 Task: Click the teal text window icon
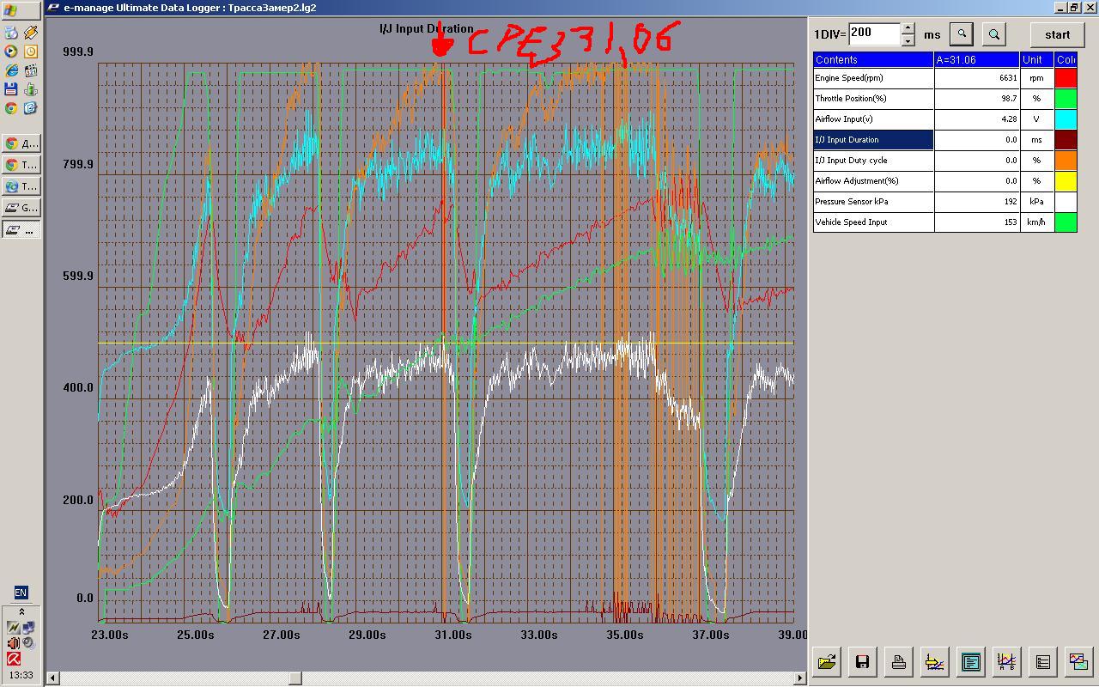point(971,662)
